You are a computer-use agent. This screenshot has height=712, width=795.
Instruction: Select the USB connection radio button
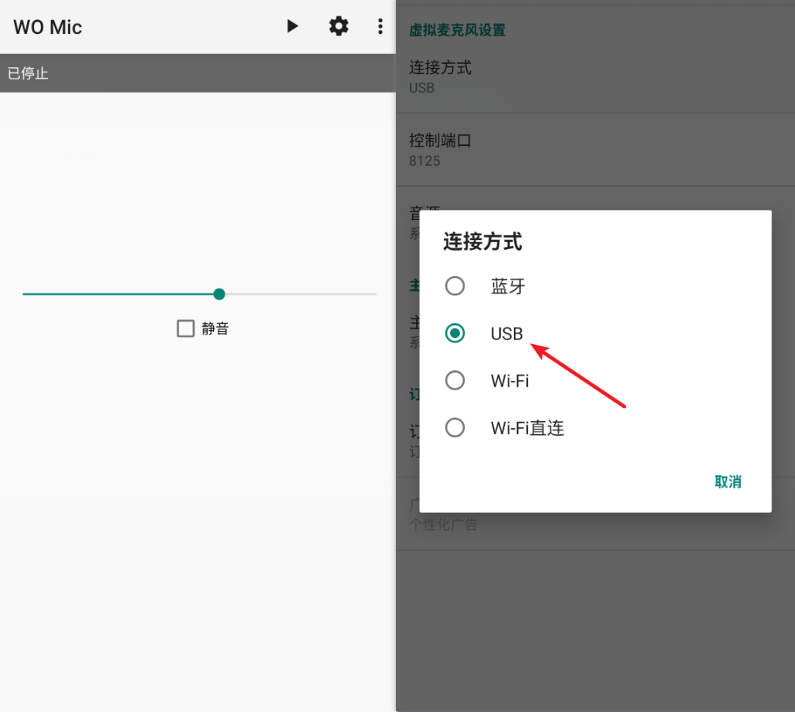455,333
